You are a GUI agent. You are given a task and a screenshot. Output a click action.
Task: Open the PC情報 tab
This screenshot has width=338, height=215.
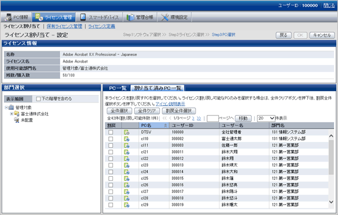click(x=16, y=17)
